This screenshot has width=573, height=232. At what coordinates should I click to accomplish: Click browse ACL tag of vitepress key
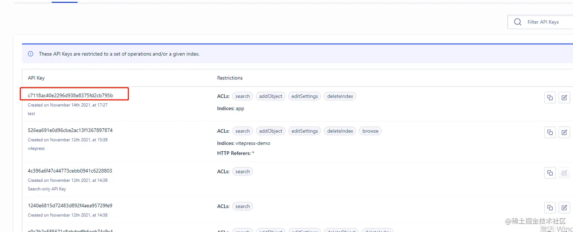tap(370, 131)
